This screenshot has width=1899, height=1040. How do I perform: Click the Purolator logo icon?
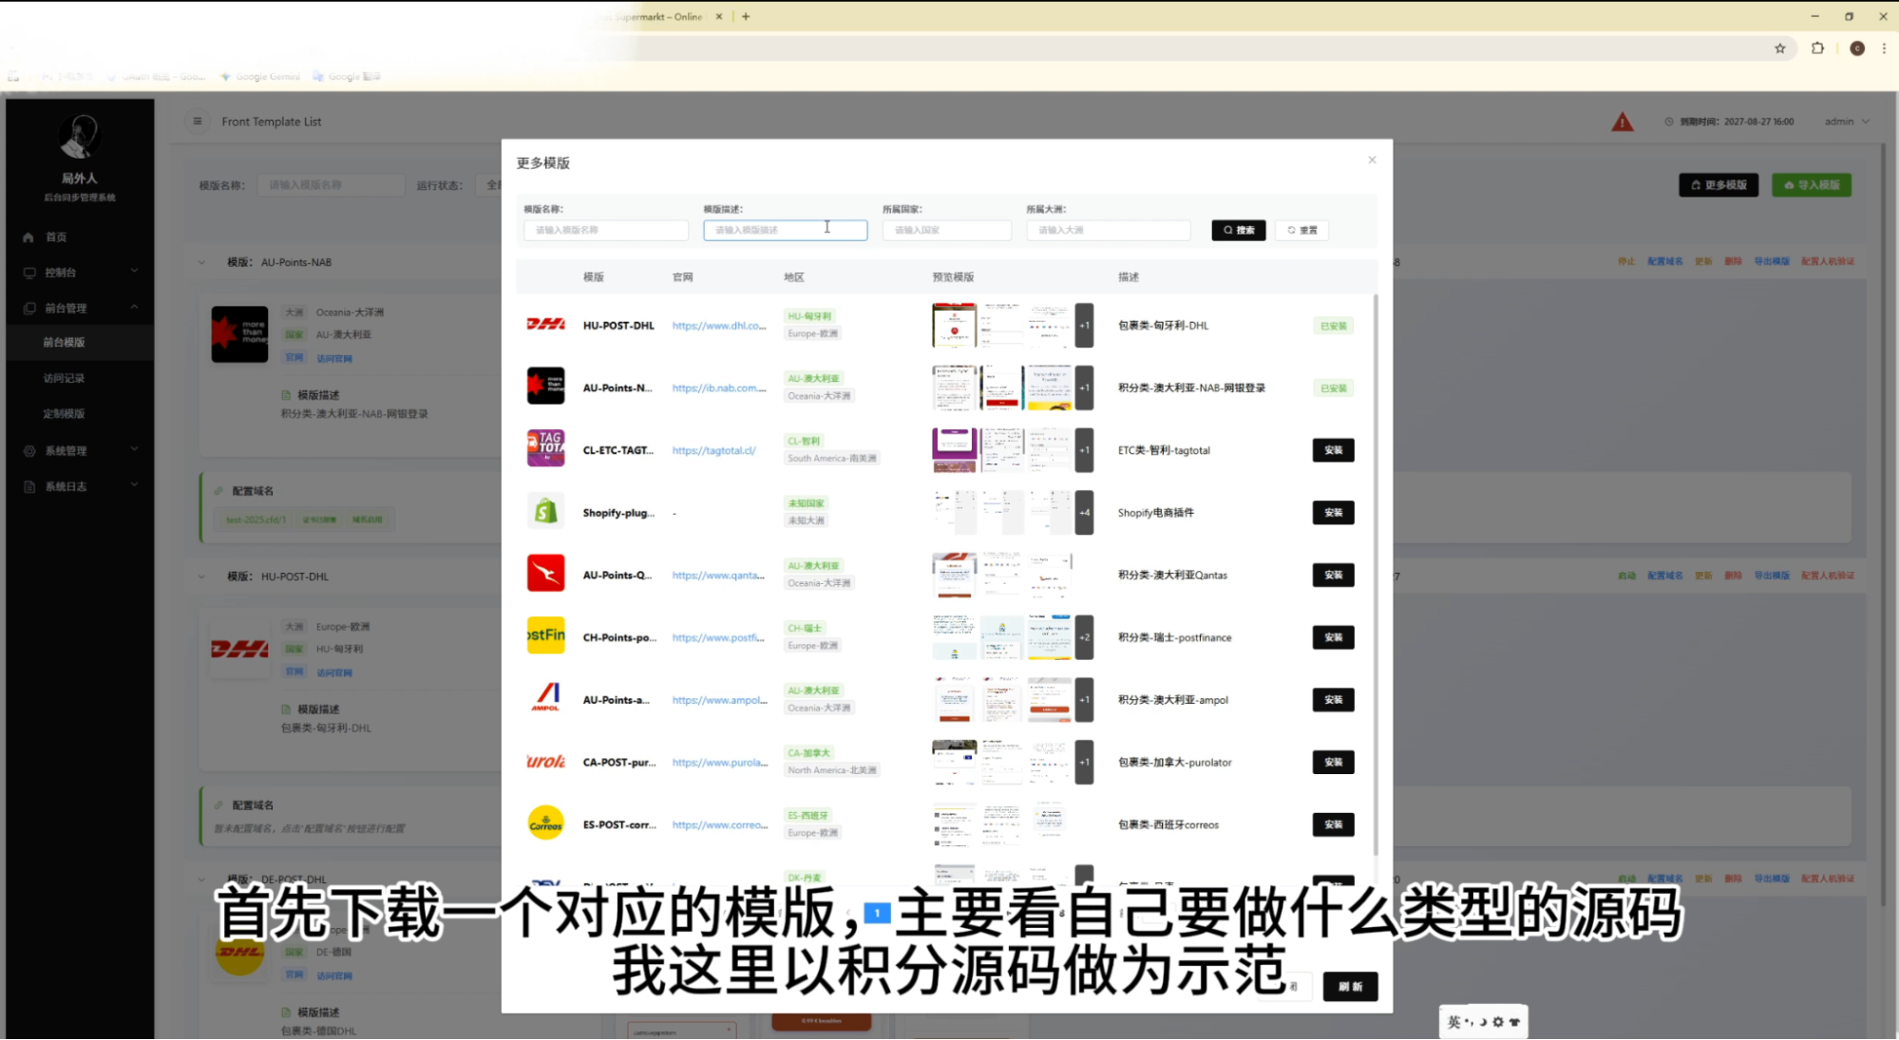click(545, 761)
